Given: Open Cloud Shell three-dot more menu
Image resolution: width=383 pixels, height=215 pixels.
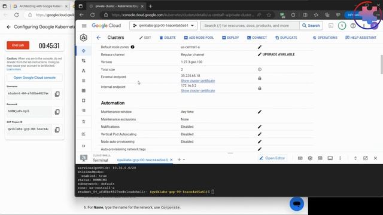Looking at the screenshot, I should 340,158.
